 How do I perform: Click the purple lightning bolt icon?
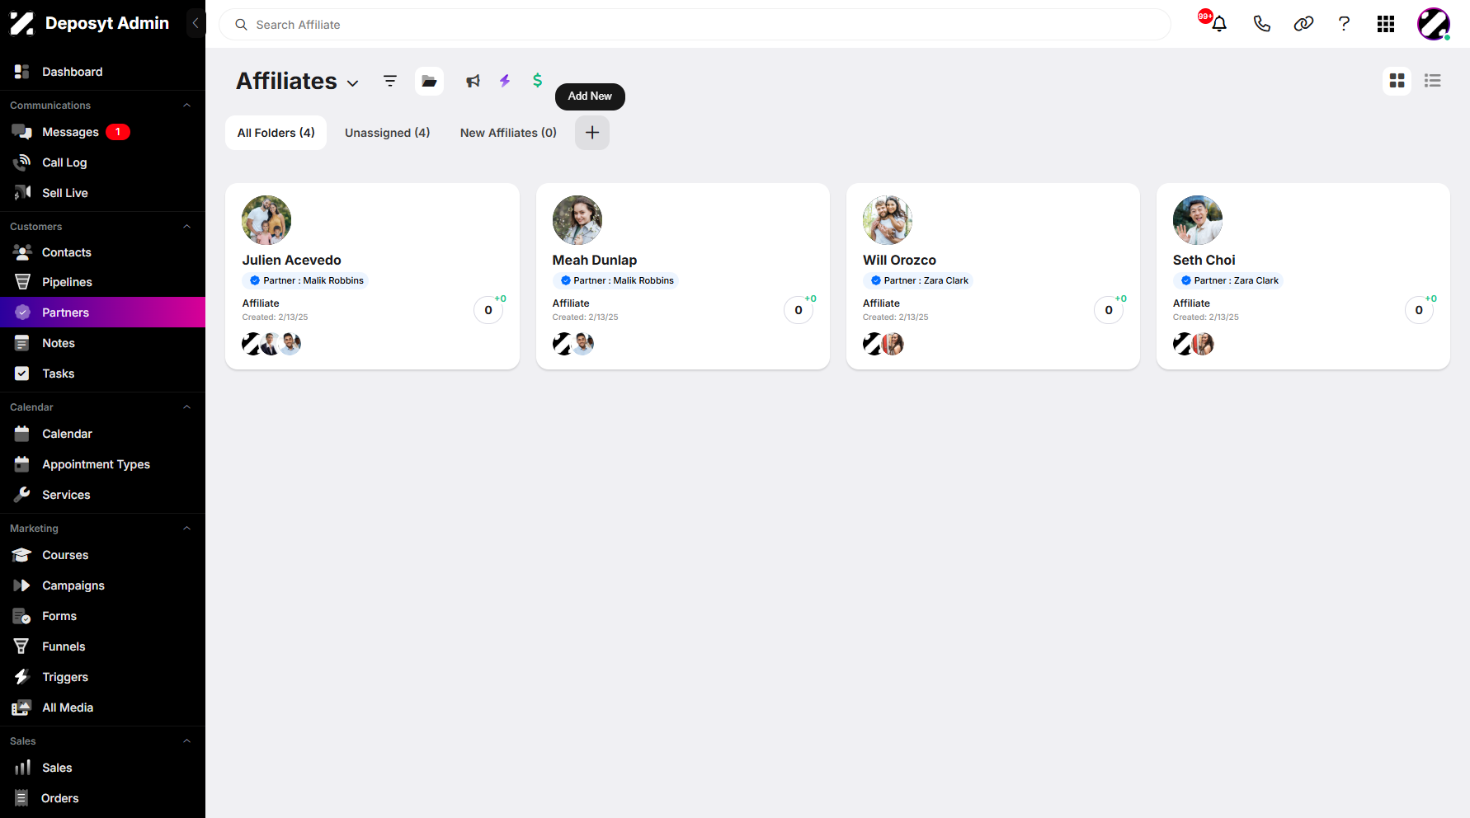point(505,80)
